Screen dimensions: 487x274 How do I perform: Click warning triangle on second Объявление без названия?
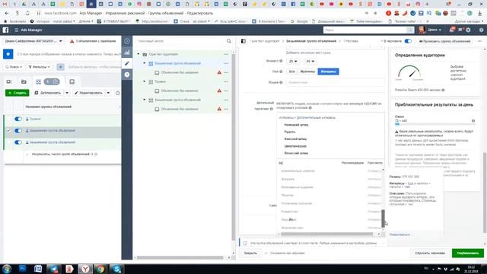[219, 91]
